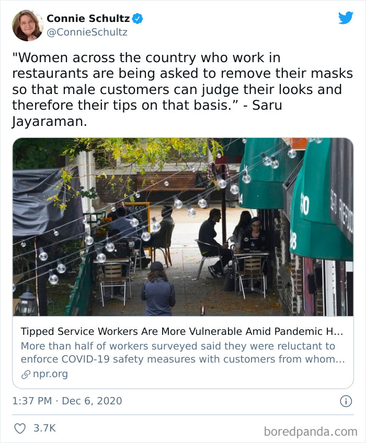Click the link chain icon beside npr.org
The image size is (366, 443).
[26, 375]
